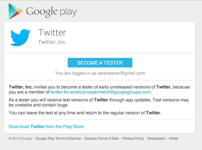Viewport: 202px width, 150px height.
Task: Visit the Artists footer link
Action: tap(173, 138)
